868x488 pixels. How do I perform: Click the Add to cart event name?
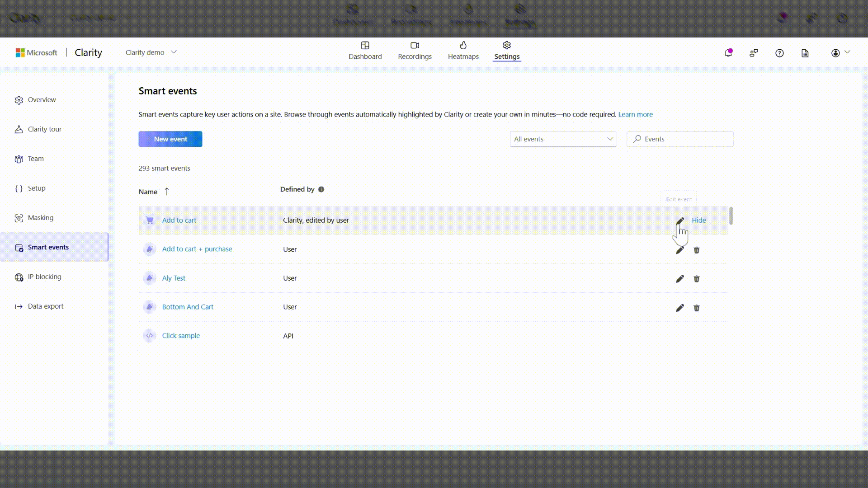[179, 220]
